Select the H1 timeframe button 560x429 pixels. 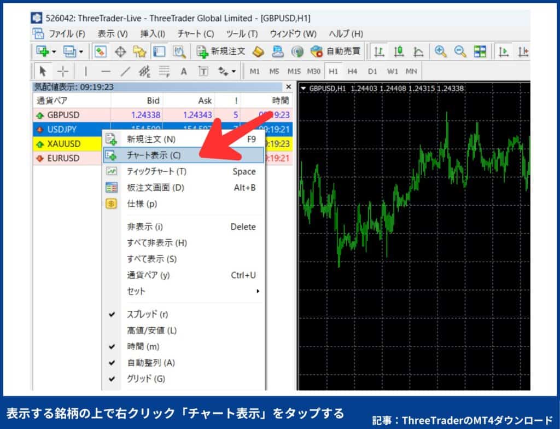click(x=333, y=72)
